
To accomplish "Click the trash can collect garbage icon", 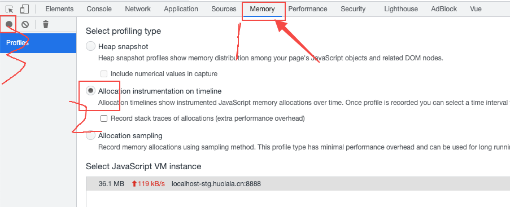I will pos(46,24).
